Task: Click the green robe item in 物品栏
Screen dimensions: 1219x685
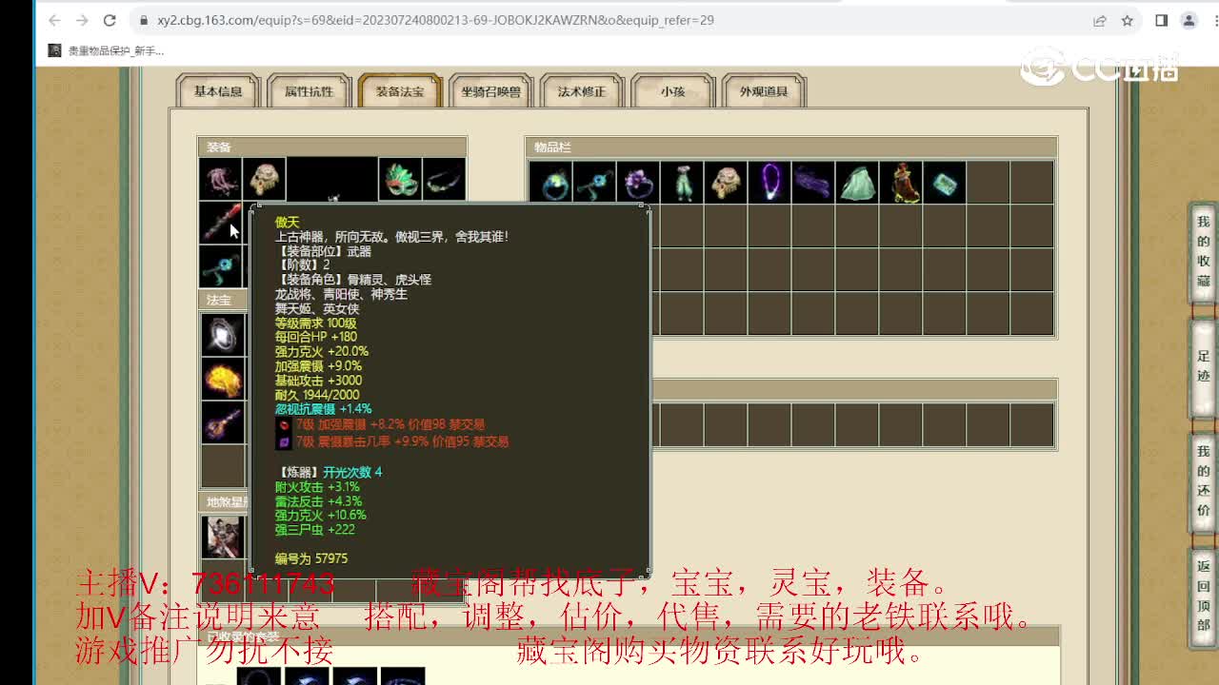Action: click(857, 183)
